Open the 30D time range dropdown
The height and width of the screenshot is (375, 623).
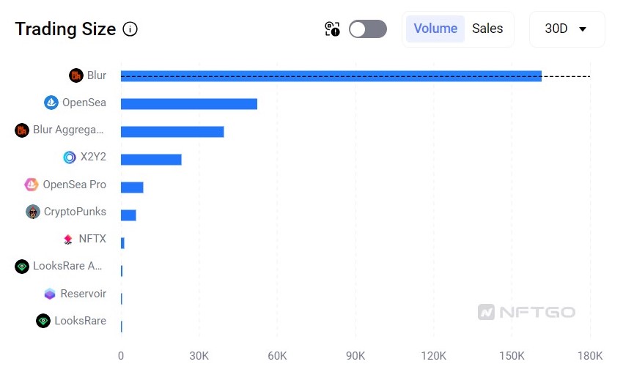tap(567, 29)
